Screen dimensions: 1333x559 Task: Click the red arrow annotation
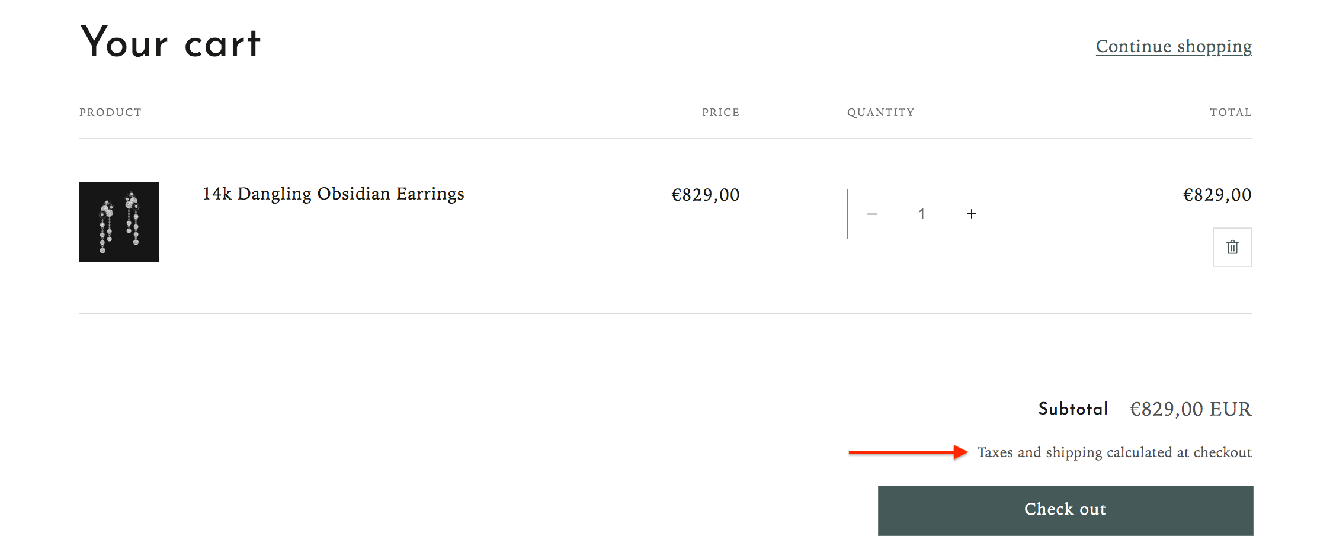coord(908,452)
